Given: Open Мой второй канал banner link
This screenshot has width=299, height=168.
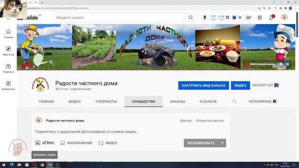Looking at the screenshot, I should (262, 64).
